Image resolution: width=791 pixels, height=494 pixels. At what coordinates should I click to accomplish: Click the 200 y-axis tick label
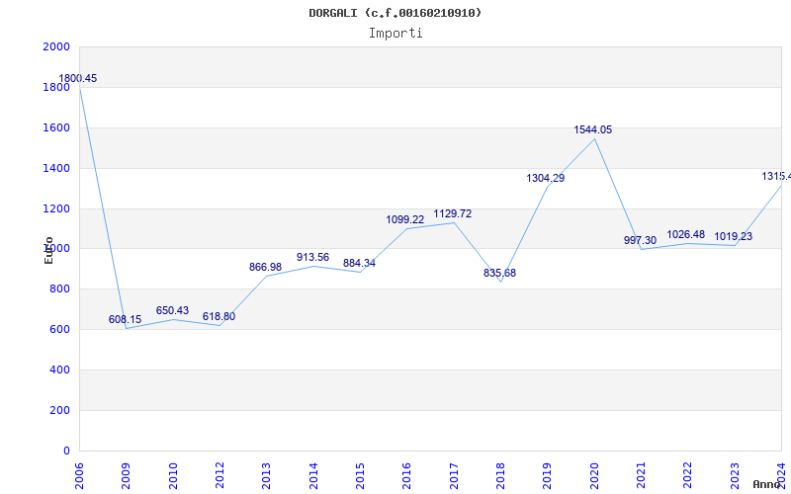[x=60, y=410]
